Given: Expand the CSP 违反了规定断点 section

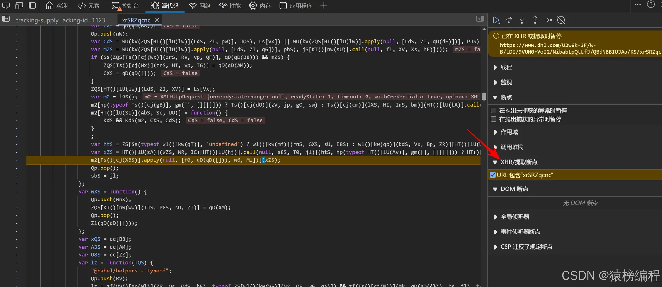Looking at the screenshot, I should (526, 247).
